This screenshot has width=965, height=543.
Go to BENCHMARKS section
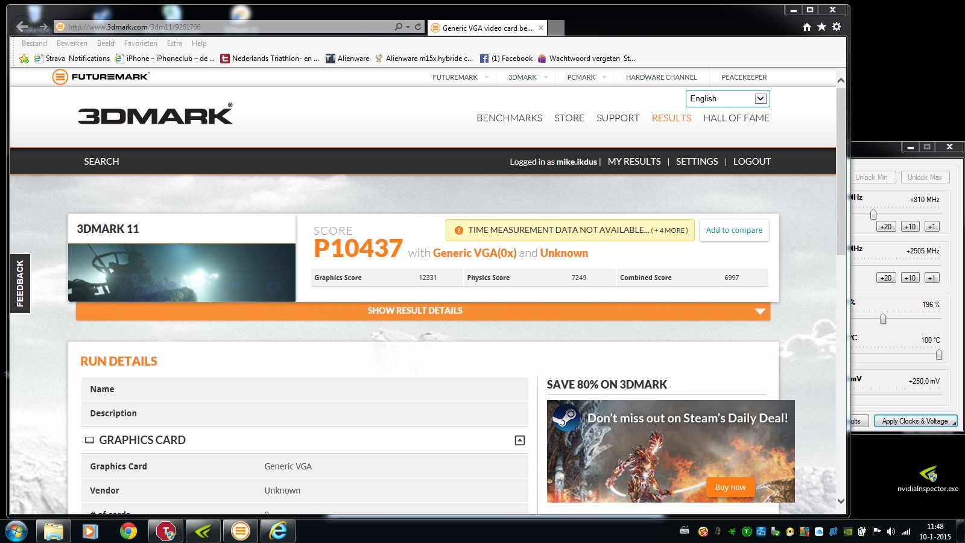pos(509,118)
